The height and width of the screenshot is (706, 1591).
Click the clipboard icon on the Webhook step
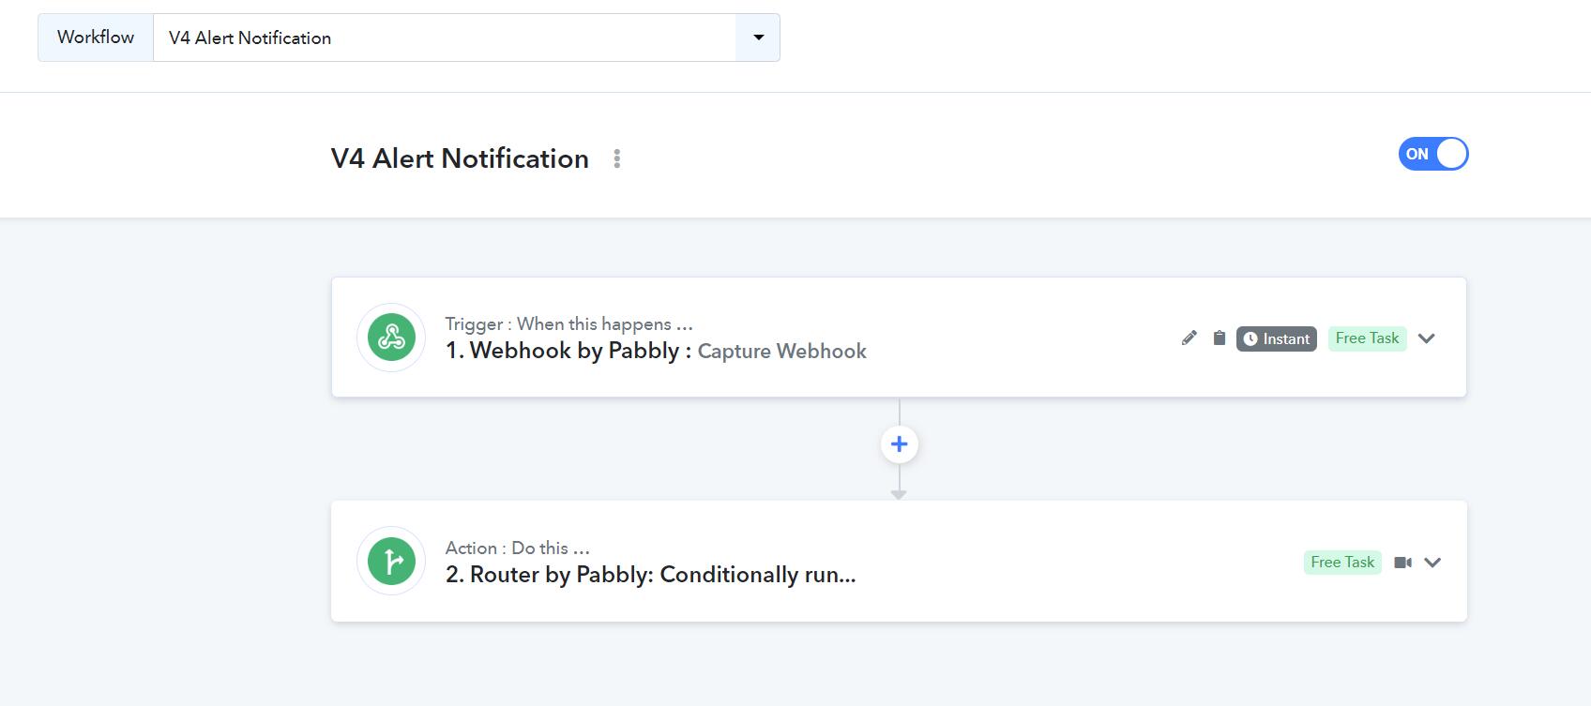point(1219,338)
